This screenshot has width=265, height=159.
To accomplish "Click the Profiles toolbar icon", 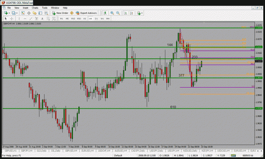I will pyautogui.click(x=14, y=13).
